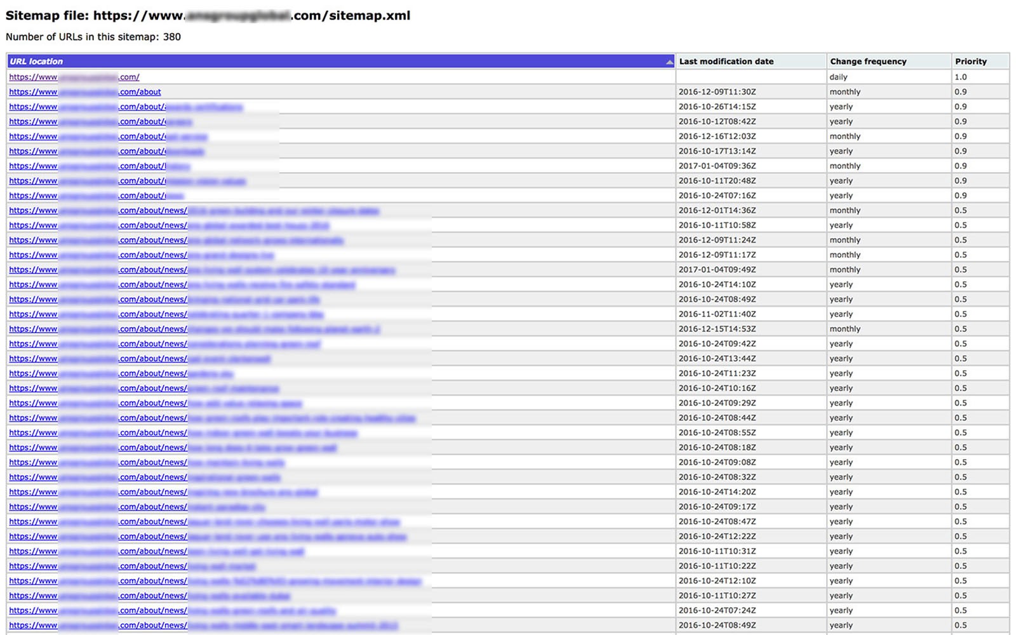
Task: Click 'Number of URLs in this sitemap: 380'
Action: pyautogui.click(x=93, y=37)
